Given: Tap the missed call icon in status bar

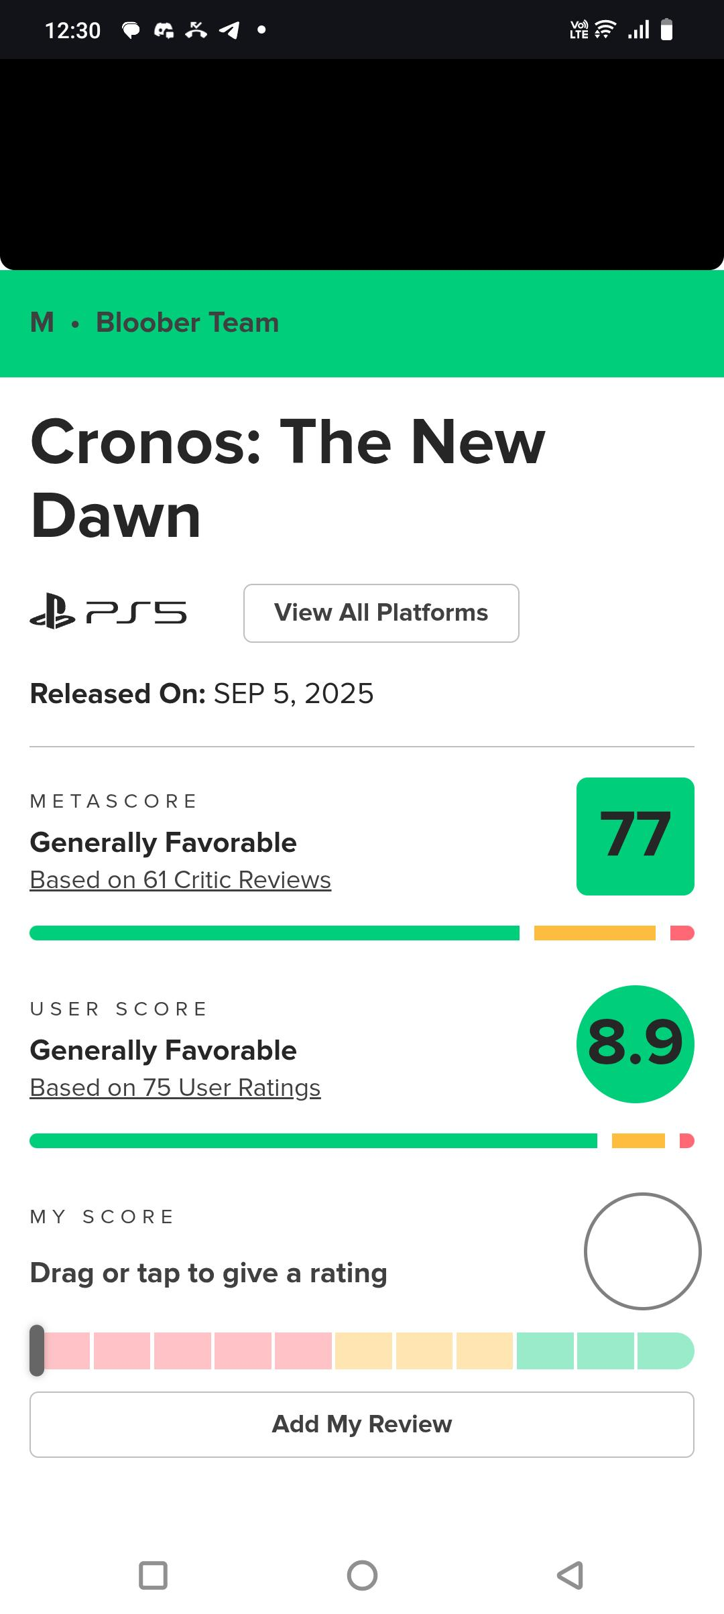Looking at the screenshot, I should point(196,29).
